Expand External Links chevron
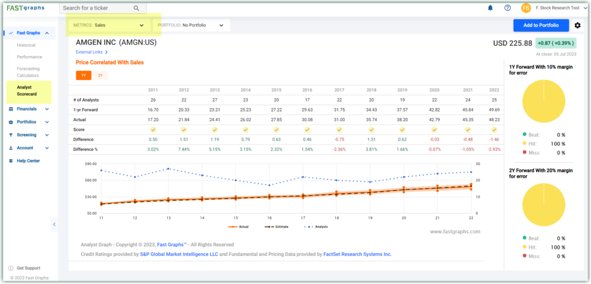591x284 pixels. coord(107,53)
